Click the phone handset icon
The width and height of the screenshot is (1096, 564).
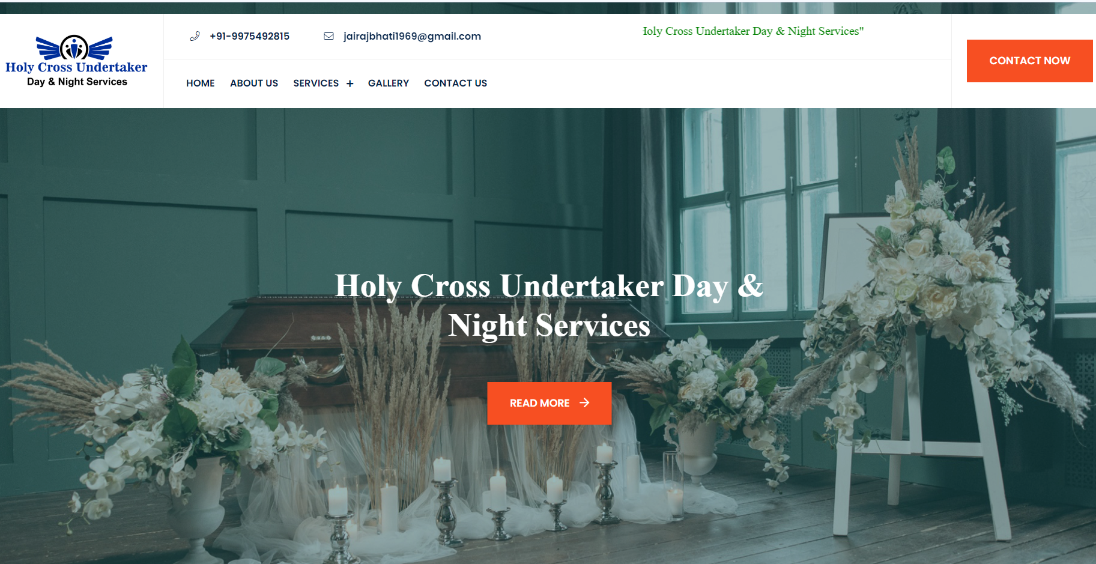pos(195,36)
